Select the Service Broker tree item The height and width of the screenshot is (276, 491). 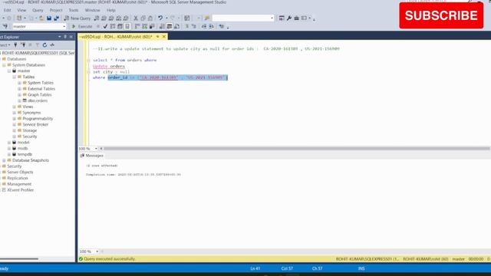click(x=35, y=124)
